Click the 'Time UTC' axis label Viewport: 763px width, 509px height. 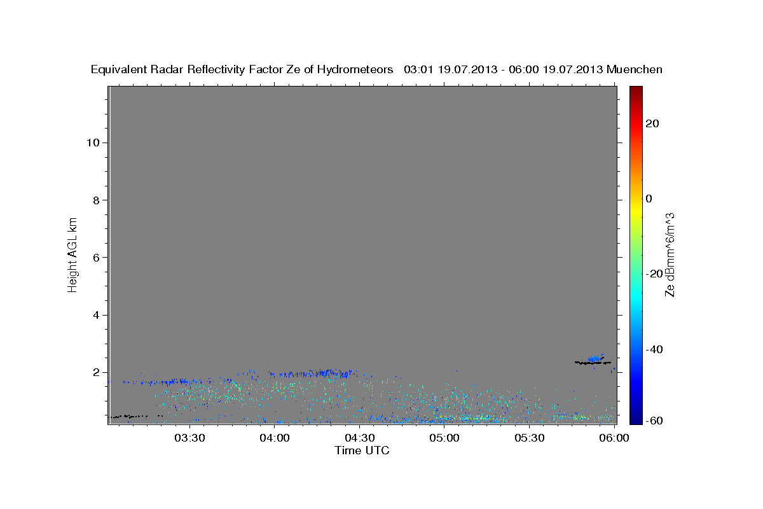(362, 450)
